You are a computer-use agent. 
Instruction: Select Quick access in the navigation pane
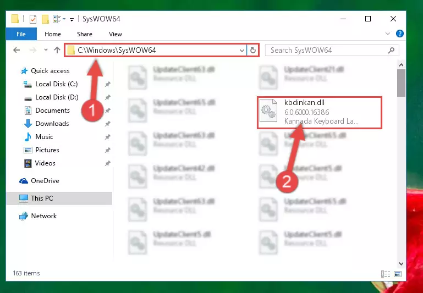(50, 71)
